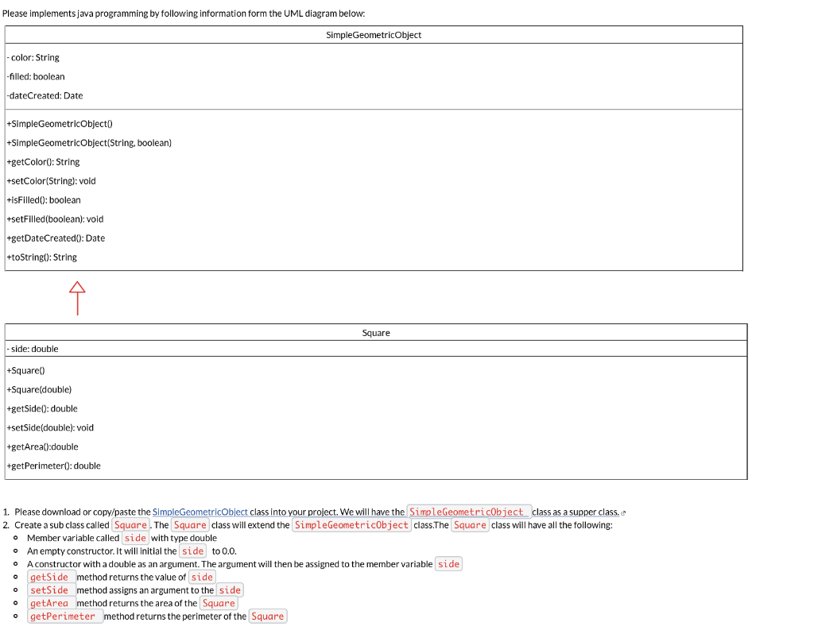Select the getColor(): String method row

coord(43,161)
